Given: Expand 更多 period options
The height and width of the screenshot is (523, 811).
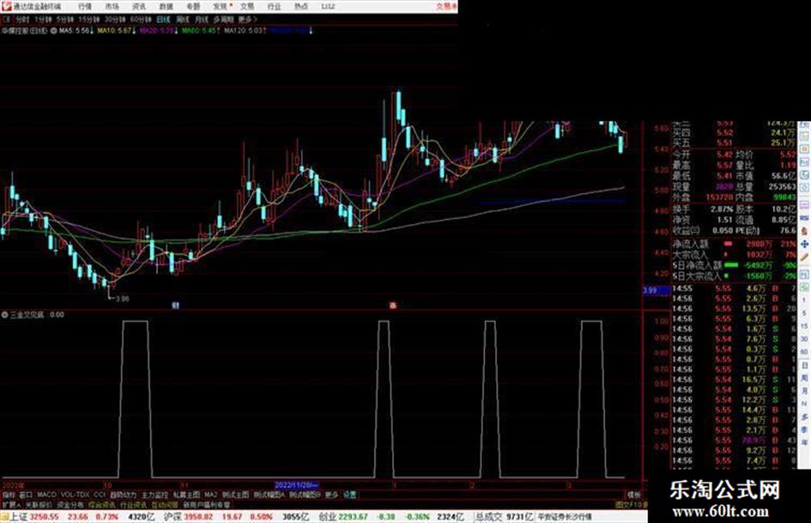Looking at the screenshot, I should [x=247, y=19].
